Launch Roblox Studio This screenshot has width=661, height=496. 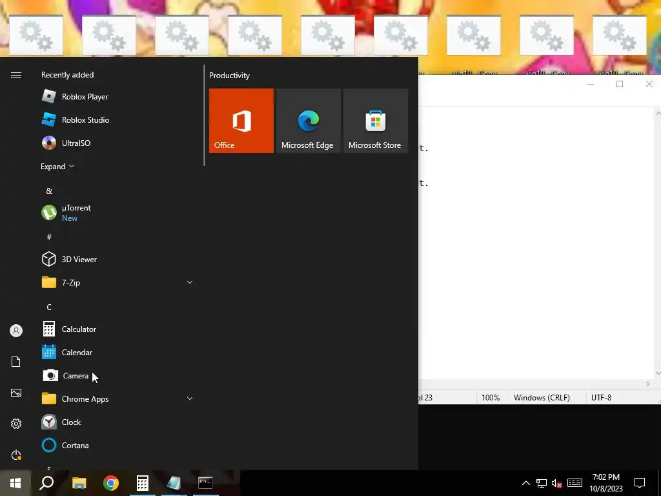tap(117, 119)
